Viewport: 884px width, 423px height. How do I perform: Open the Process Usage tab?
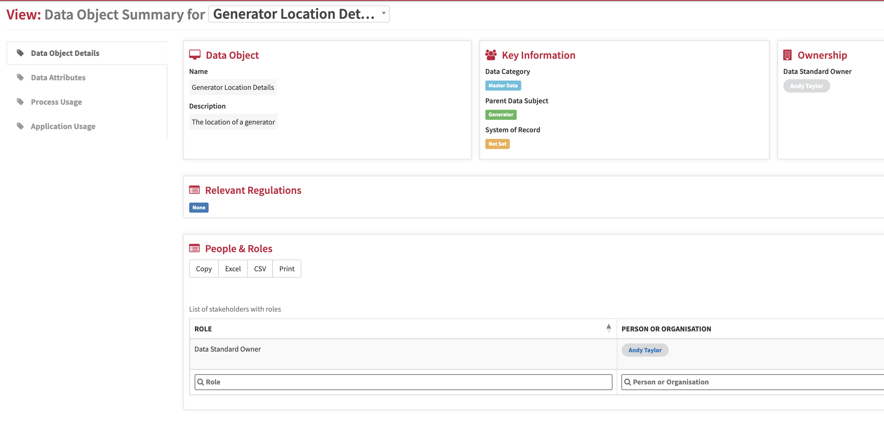click(x=56, y=102)
